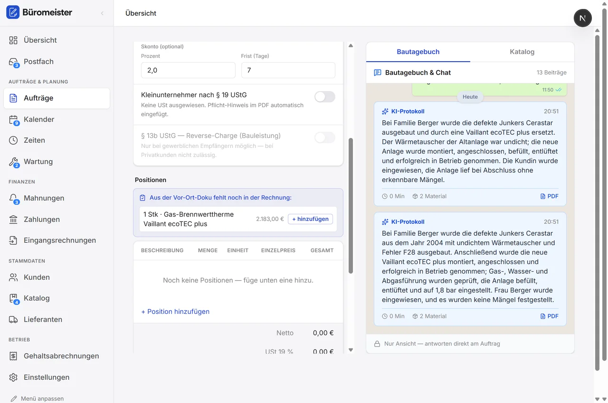The image size is (608, 403).
Task: Collapse the sidebar with the chevron
Action: pyautogui.click(x=102, y=13)
